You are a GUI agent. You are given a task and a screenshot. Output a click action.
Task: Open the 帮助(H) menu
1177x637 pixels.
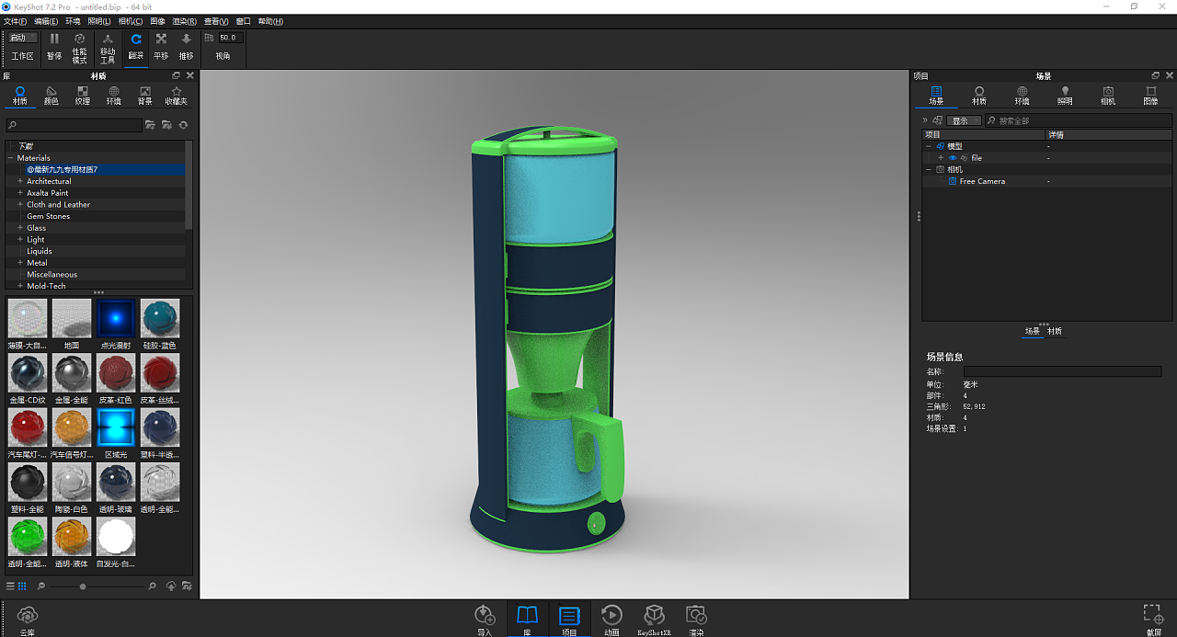pyautogui.click(x=271, y=21)
